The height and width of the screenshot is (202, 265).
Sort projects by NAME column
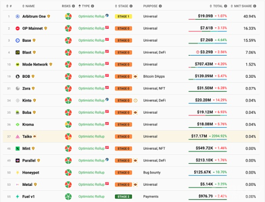(x=28, y=6)
